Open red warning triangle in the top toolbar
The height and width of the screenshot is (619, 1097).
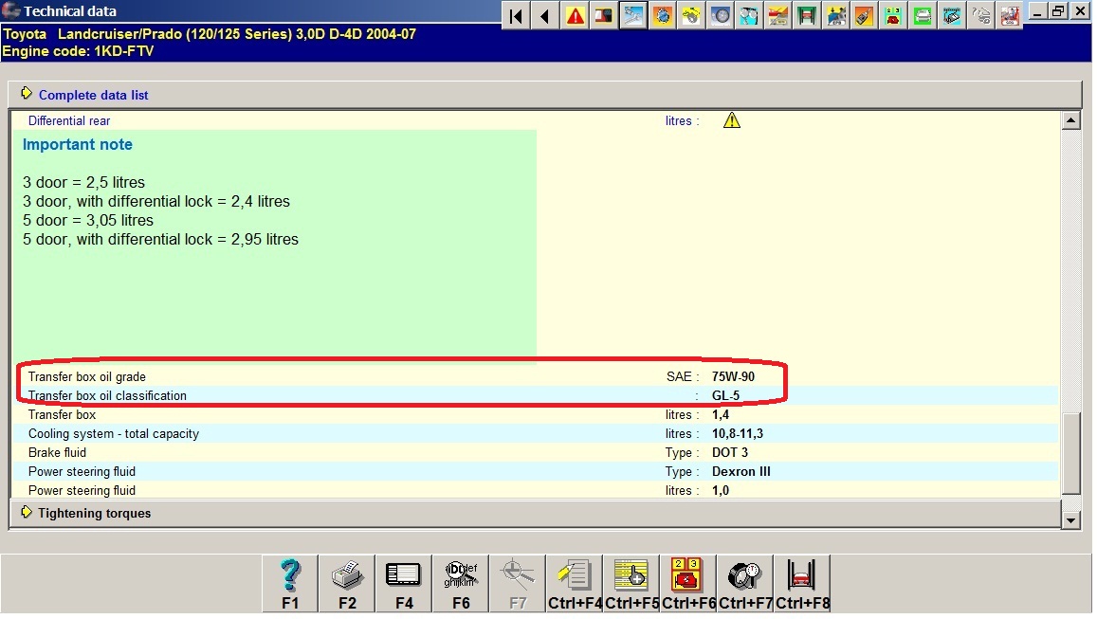click(575, 15)
